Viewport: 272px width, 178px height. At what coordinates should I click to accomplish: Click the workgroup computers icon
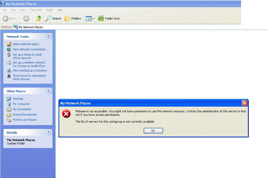point(9,70)
